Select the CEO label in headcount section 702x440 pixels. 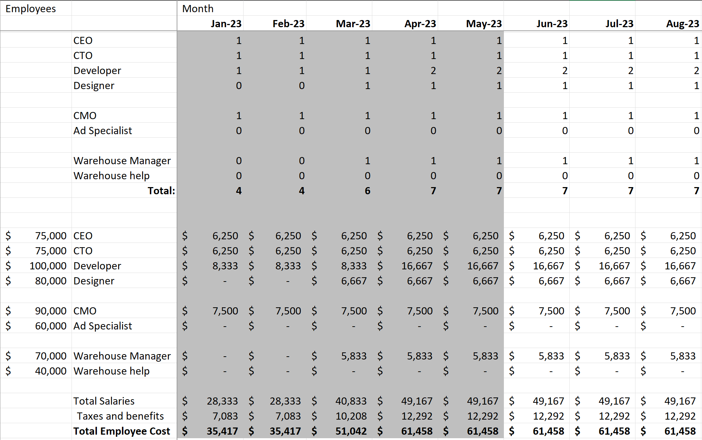[124, 40]
